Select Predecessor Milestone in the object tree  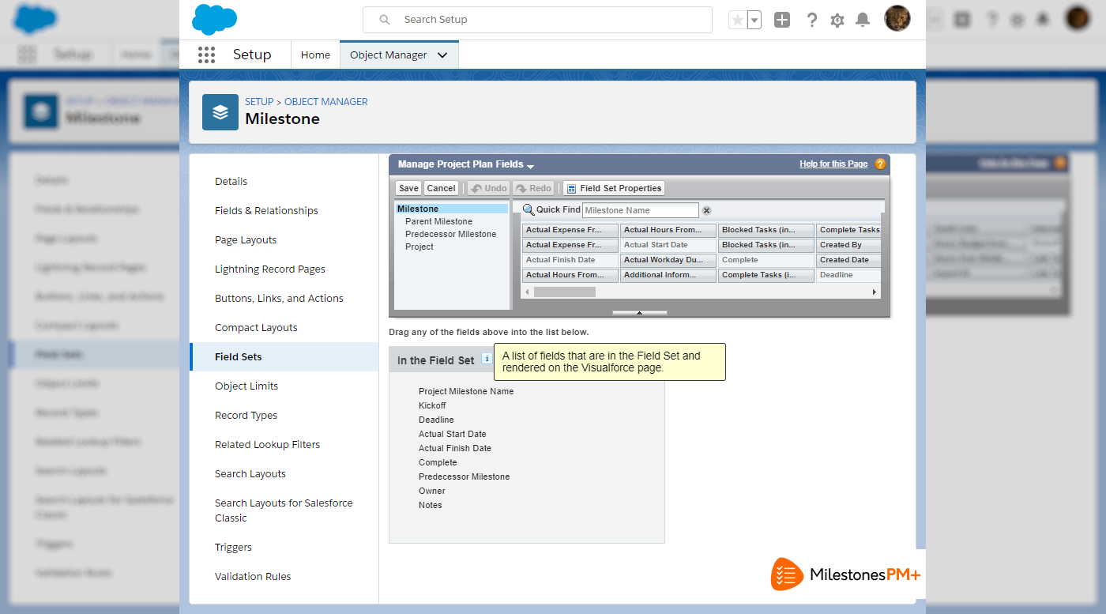point(451,234)
